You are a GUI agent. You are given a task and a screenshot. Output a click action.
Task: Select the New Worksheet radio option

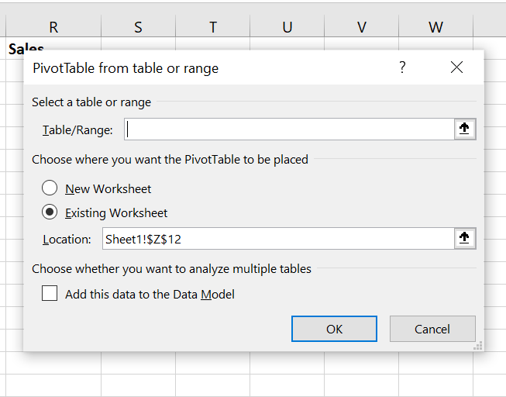click(50, 188)
